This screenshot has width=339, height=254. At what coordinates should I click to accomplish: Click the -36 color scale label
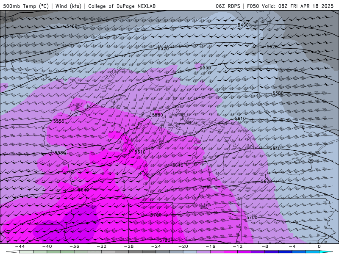click(74, 246)
